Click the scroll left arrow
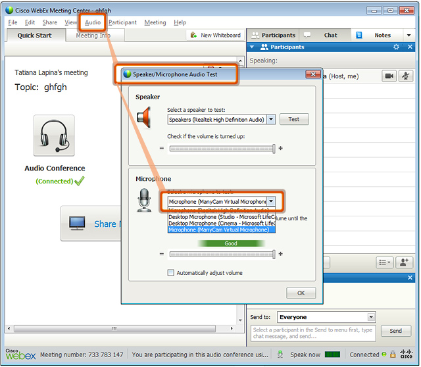Screen dimensions: 421x367 pyautogui.click(x=9, y=329)
